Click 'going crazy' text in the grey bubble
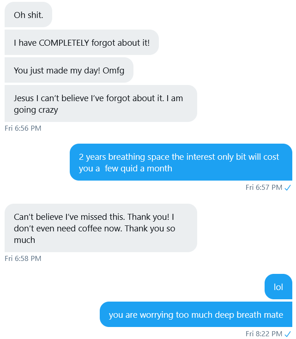The width and height of the screenshot is (296, 339). click(x=36, y=110)
